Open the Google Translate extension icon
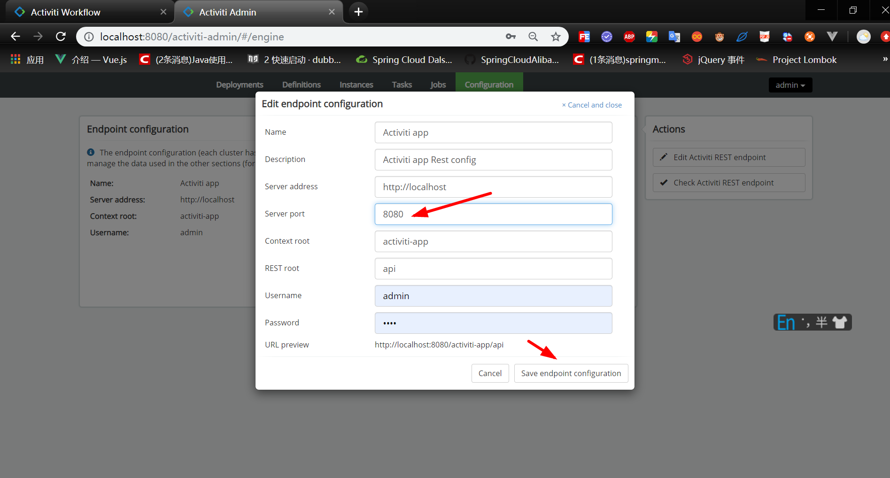 pos(674,37)
